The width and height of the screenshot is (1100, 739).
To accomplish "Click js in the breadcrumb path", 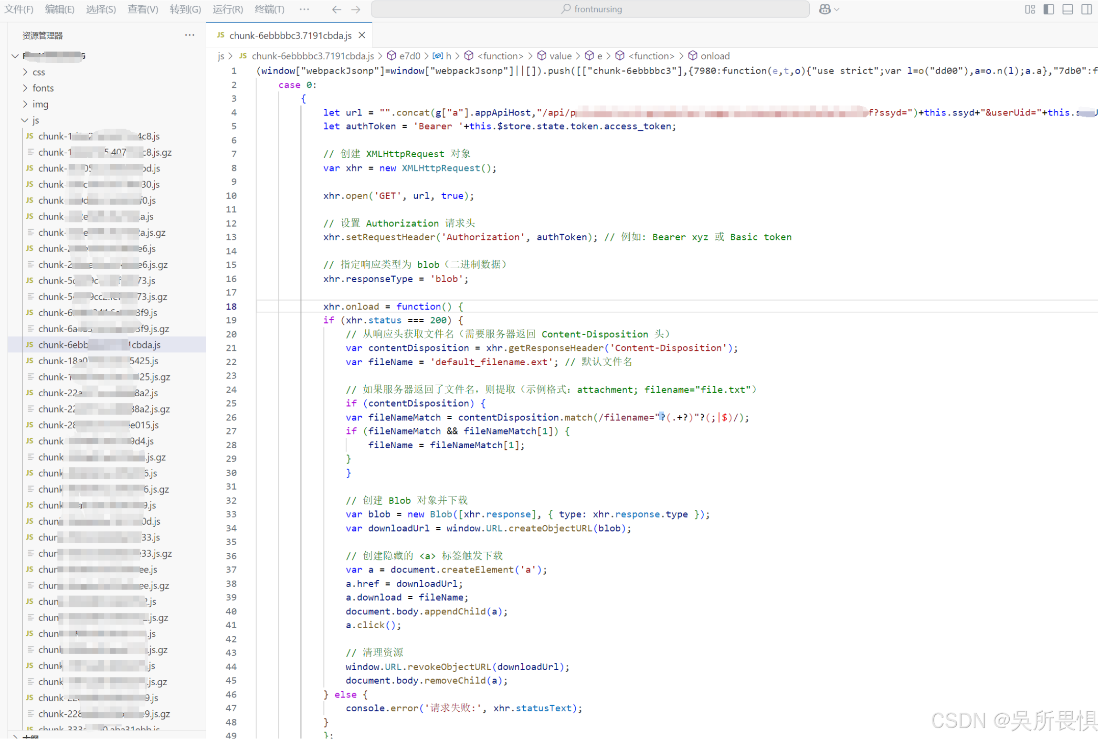I will (221, 56).
